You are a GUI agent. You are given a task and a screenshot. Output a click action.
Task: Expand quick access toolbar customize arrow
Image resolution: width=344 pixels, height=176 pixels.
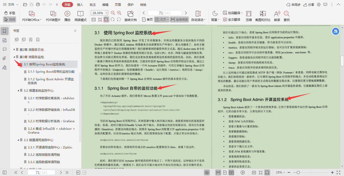[x=57, y=5]
